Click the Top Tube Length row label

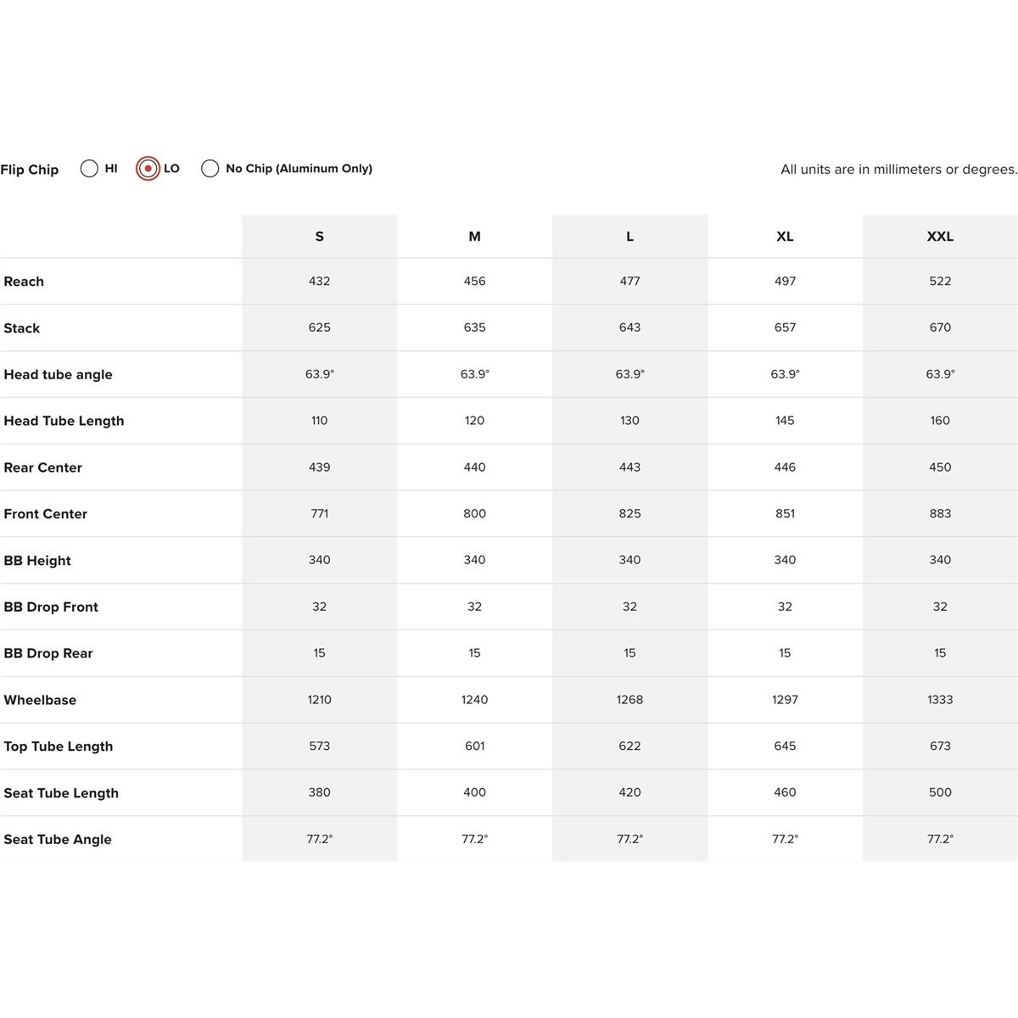tap(58, 747)
